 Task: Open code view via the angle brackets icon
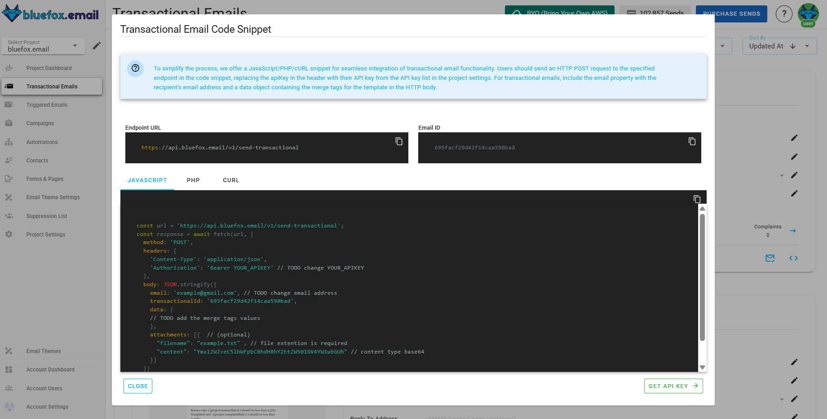(793, 258)
